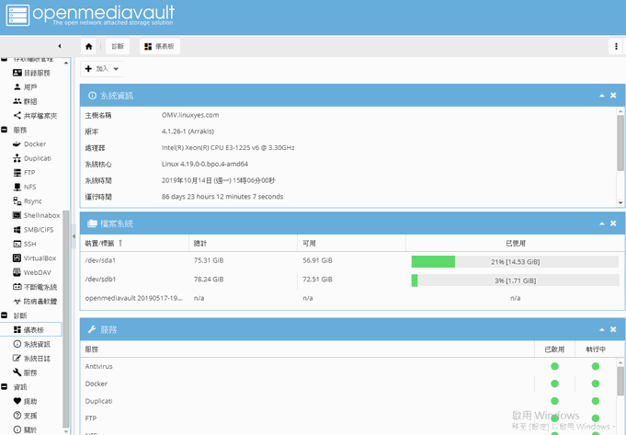
Task: Open the Add widget dropdown
Action: click(x=102, y=69)
